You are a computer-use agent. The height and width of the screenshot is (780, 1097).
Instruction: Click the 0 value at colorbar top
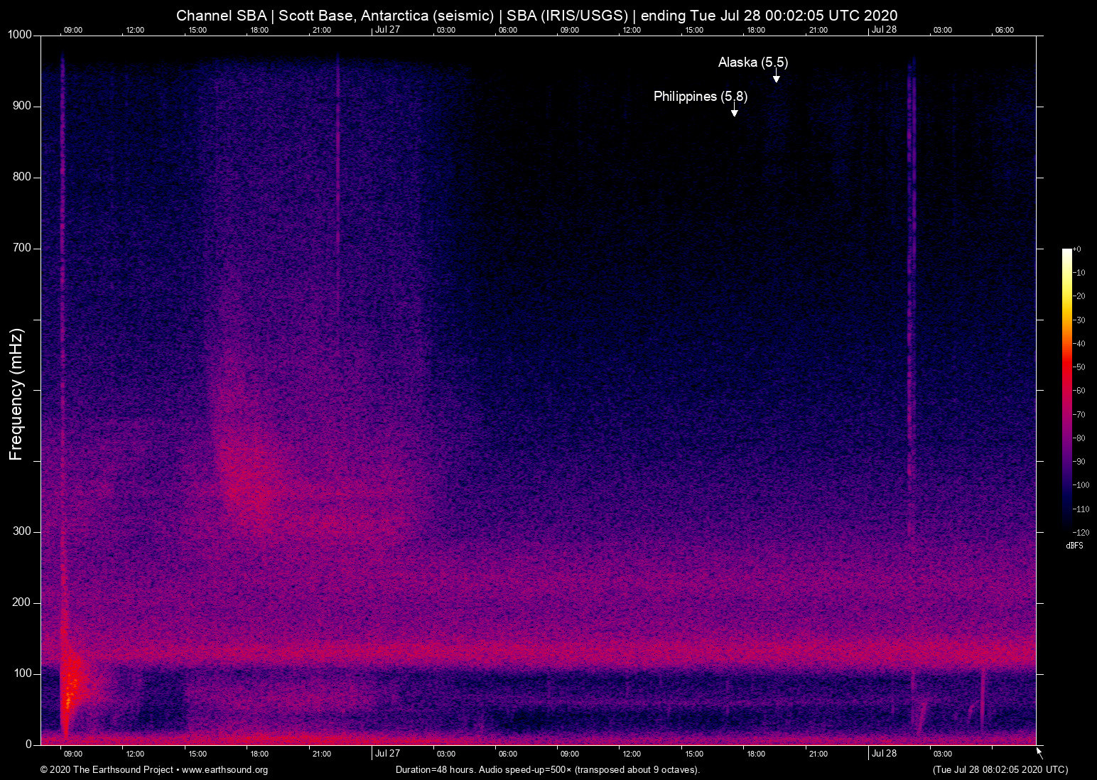1079,249
